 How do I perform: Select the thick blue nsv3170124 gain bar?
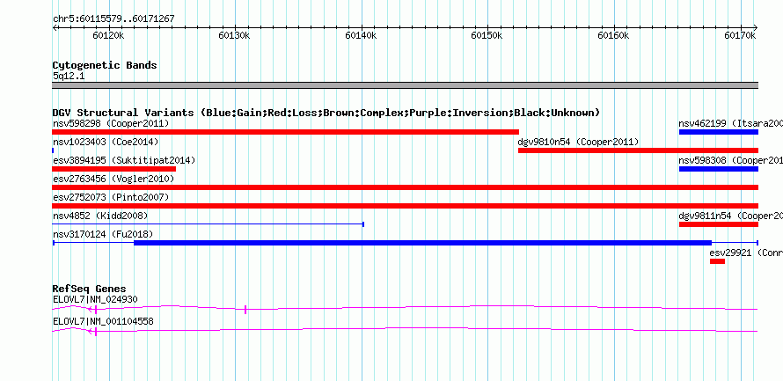click(422, 243)
